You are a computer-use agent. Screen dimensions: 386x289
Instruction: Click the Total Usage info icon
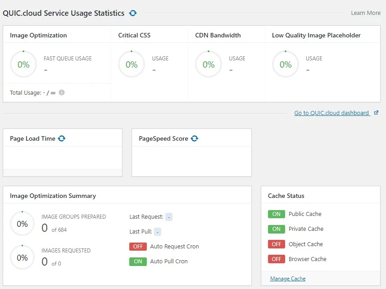tap(62, 92)
